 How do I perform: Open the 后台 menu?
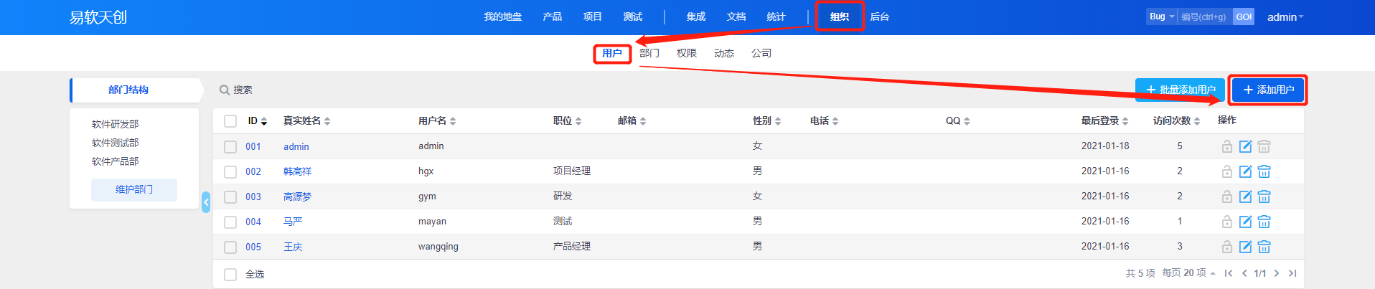[880, 17]
